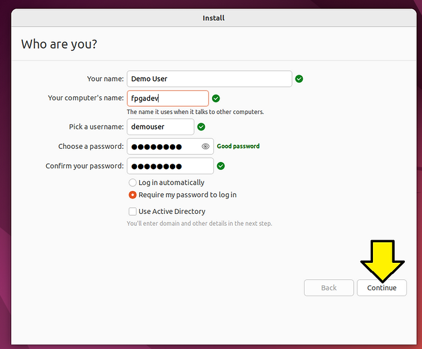422x349 pixels.
Task: Focus the Your name field containing Demo User
Action: (209, 79)
